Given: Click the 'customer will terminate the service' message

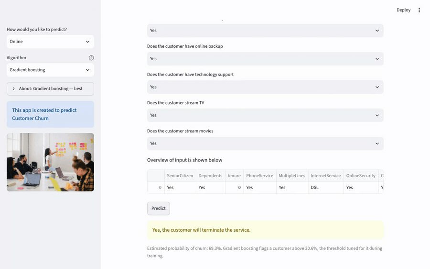Looking at the screenshot, I should 265,230.
